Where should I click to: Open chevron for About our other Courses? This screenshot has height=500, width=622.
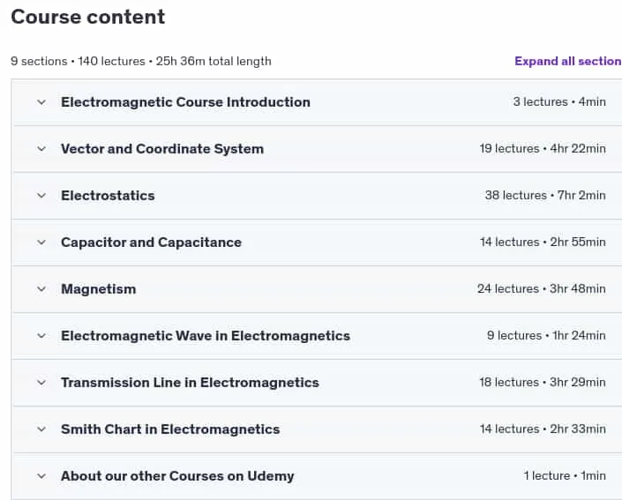41,476
